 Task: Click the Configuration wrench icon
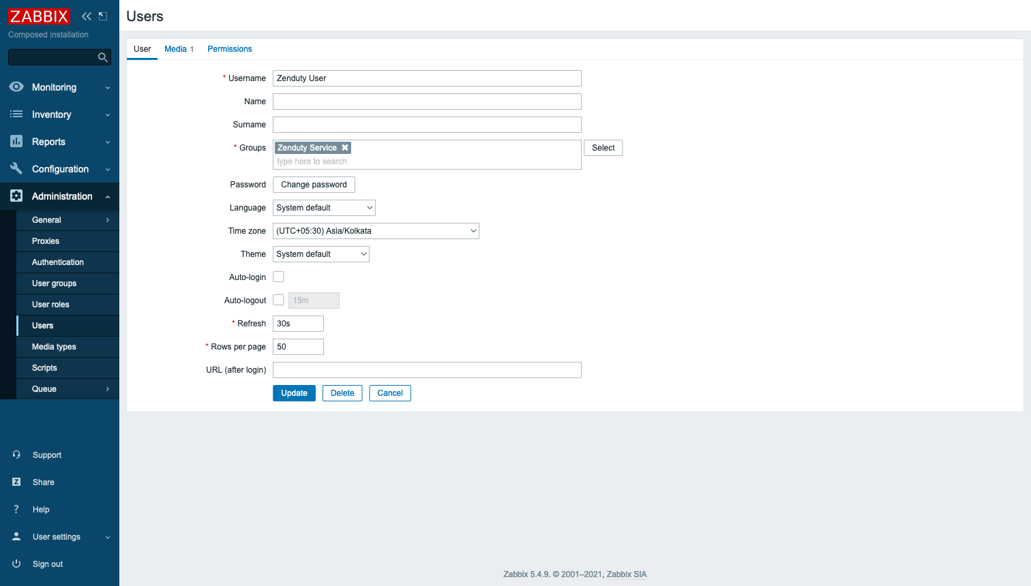click(16, 168)
